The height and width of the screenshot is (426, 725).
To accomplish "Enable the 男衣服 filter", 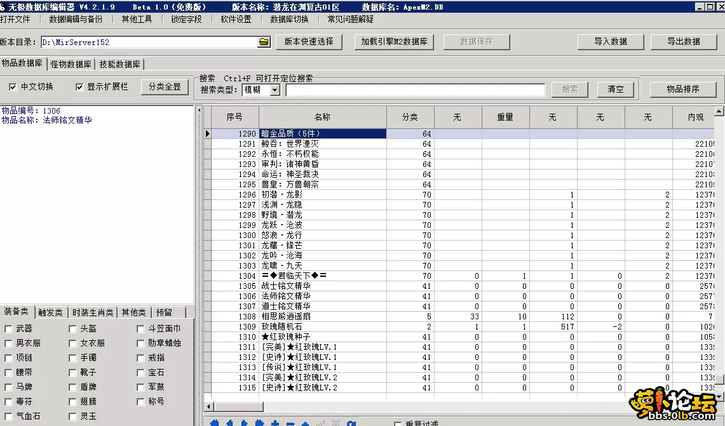I will [8, 343].
